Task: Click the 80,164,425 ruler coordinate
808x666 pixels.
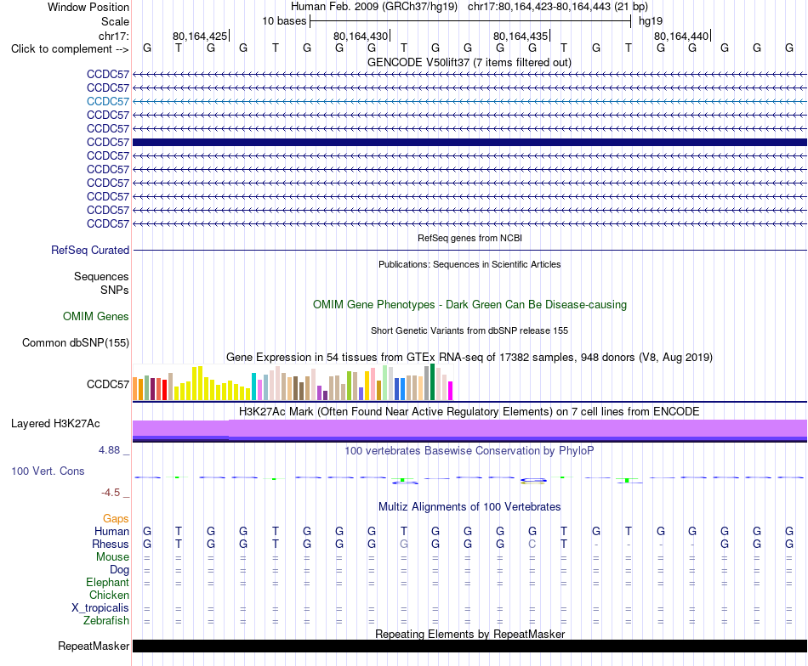Action: tap(200, 36)
